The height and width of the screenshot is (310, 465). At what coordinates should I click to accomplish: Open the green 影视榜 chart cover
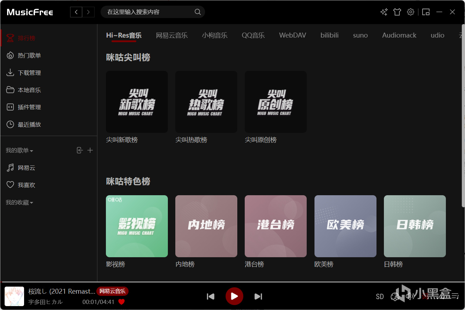click(x=137, y=226)
